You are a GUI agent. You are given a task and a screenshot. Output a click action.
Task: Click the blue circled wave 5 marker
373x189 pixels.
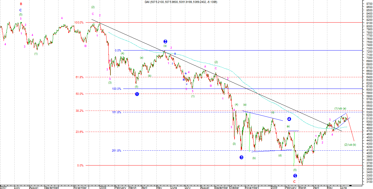tap(295, 176)
